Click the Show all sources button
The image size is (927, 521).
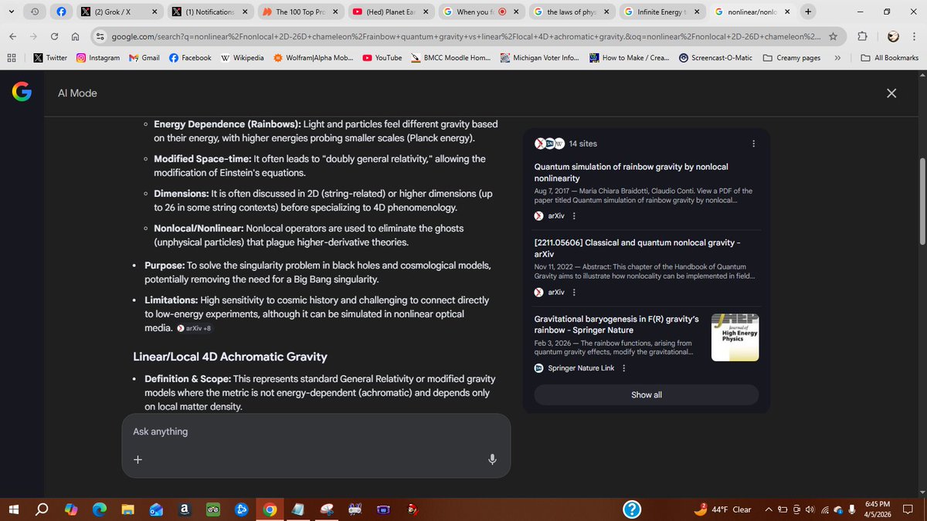coord(647,394)
